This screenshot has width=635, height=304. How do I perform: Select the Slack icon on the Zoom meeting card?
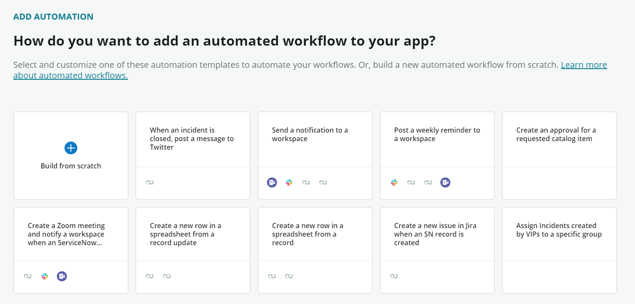(x=44, y=276)
